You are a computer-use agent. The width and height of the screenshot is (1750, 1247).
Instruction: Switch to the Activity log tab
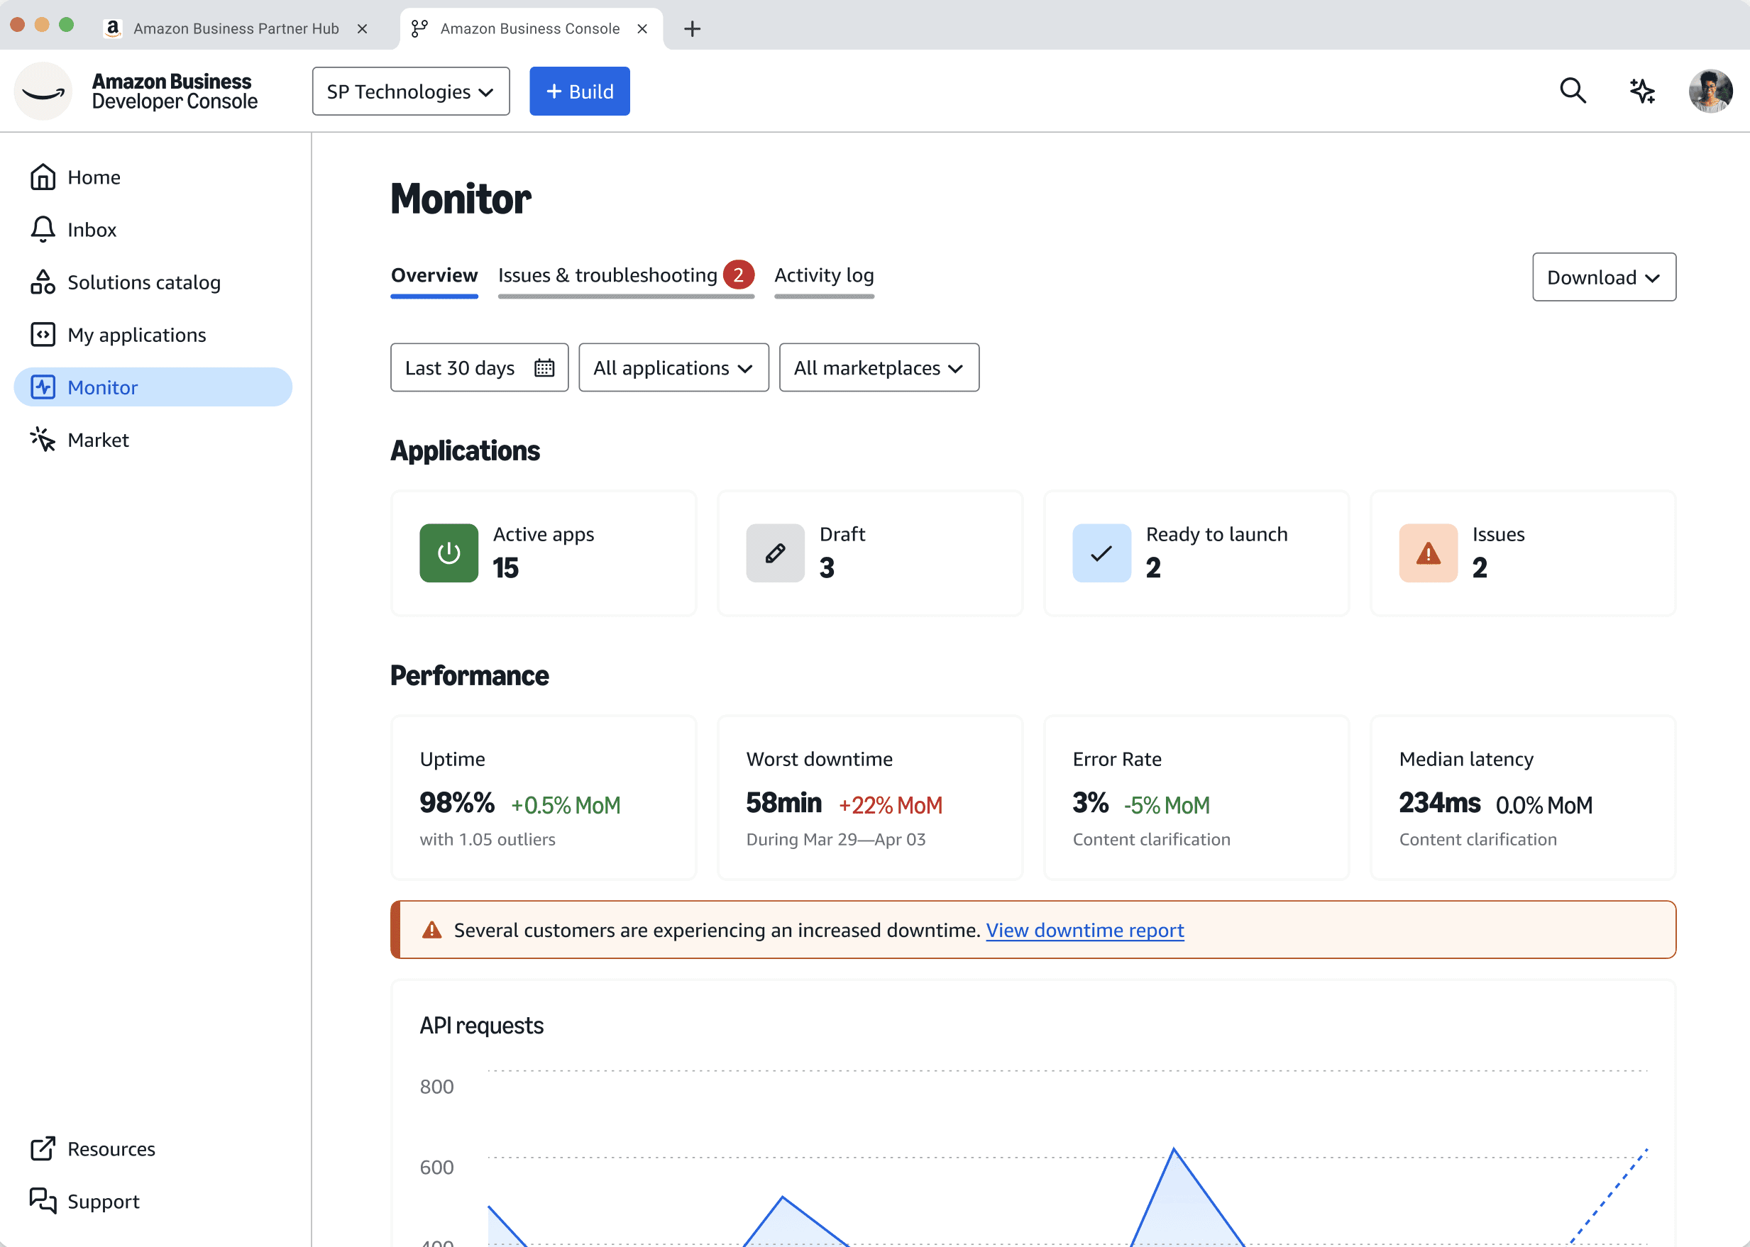pos(823,276)
